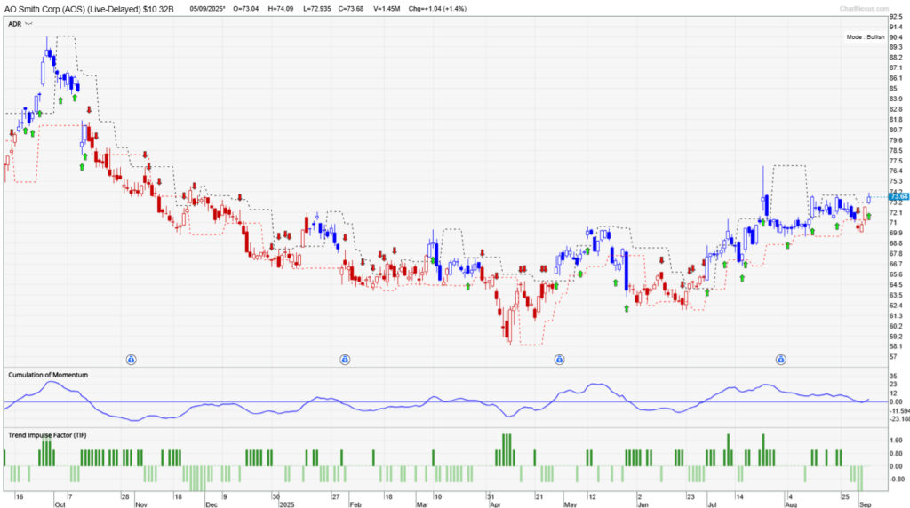Click the dividend marker icon near February 2025
910x508 pixels.
coord(346,360)
